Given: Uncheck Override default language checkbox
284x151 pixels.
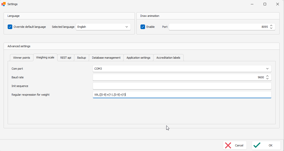Looking at the screenshot, I should pos(10,27).
